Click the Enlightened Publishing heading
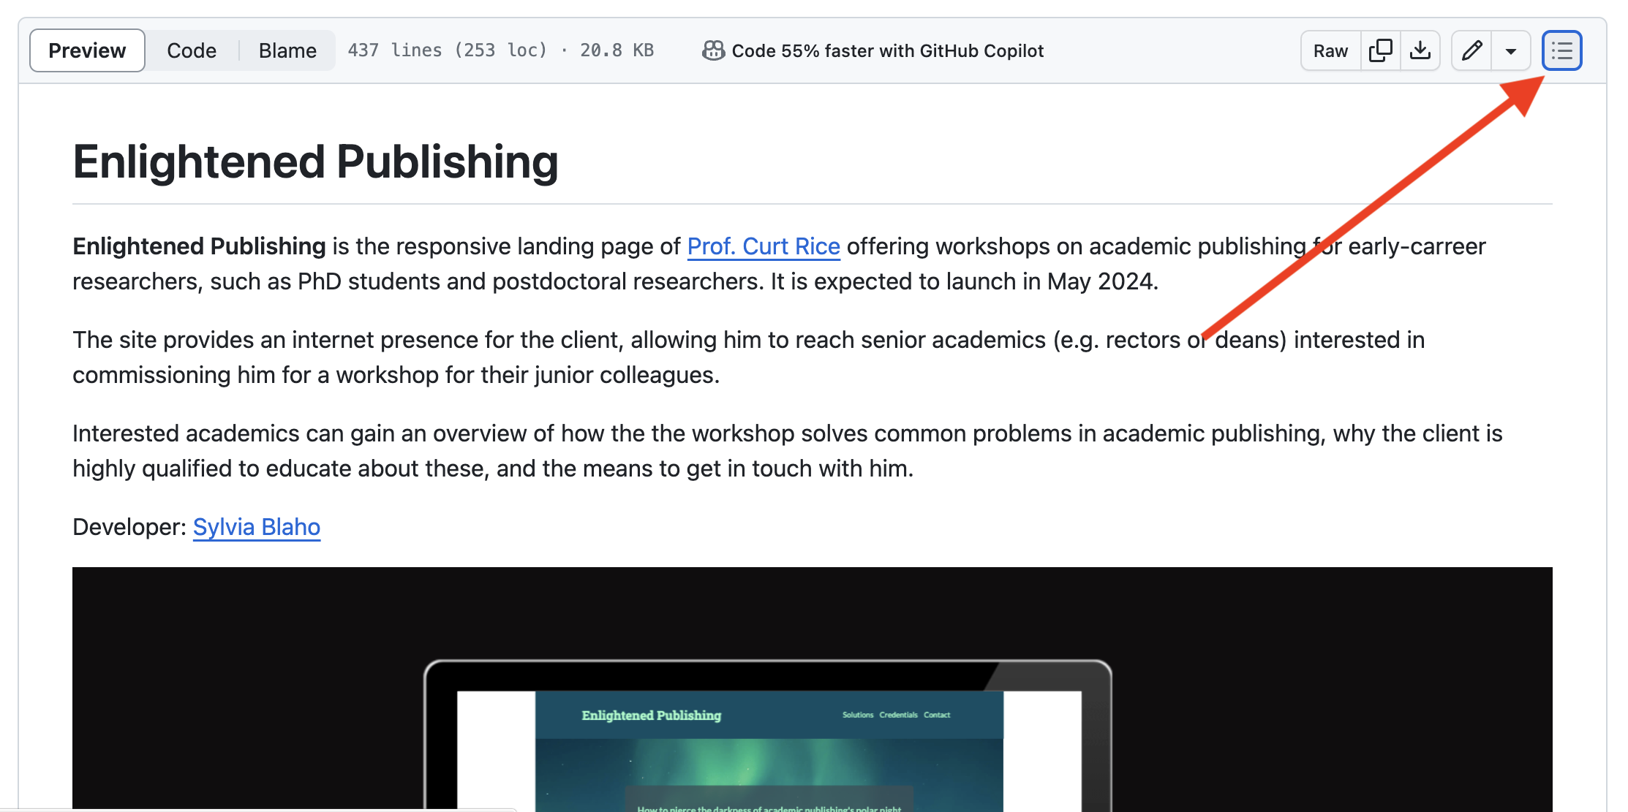The image size is (1628, 812). click(315, 162)
